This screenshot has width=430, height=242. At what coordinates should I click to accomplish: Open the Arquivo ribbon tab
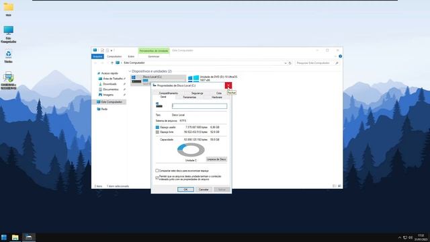(97, 56)
